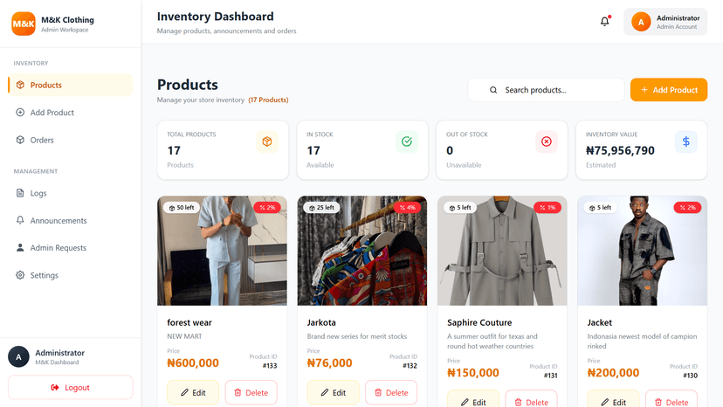Viewport: 723px width, 407px height.
Task: Click the M&K orange logo
Action: tap(24, 24)
